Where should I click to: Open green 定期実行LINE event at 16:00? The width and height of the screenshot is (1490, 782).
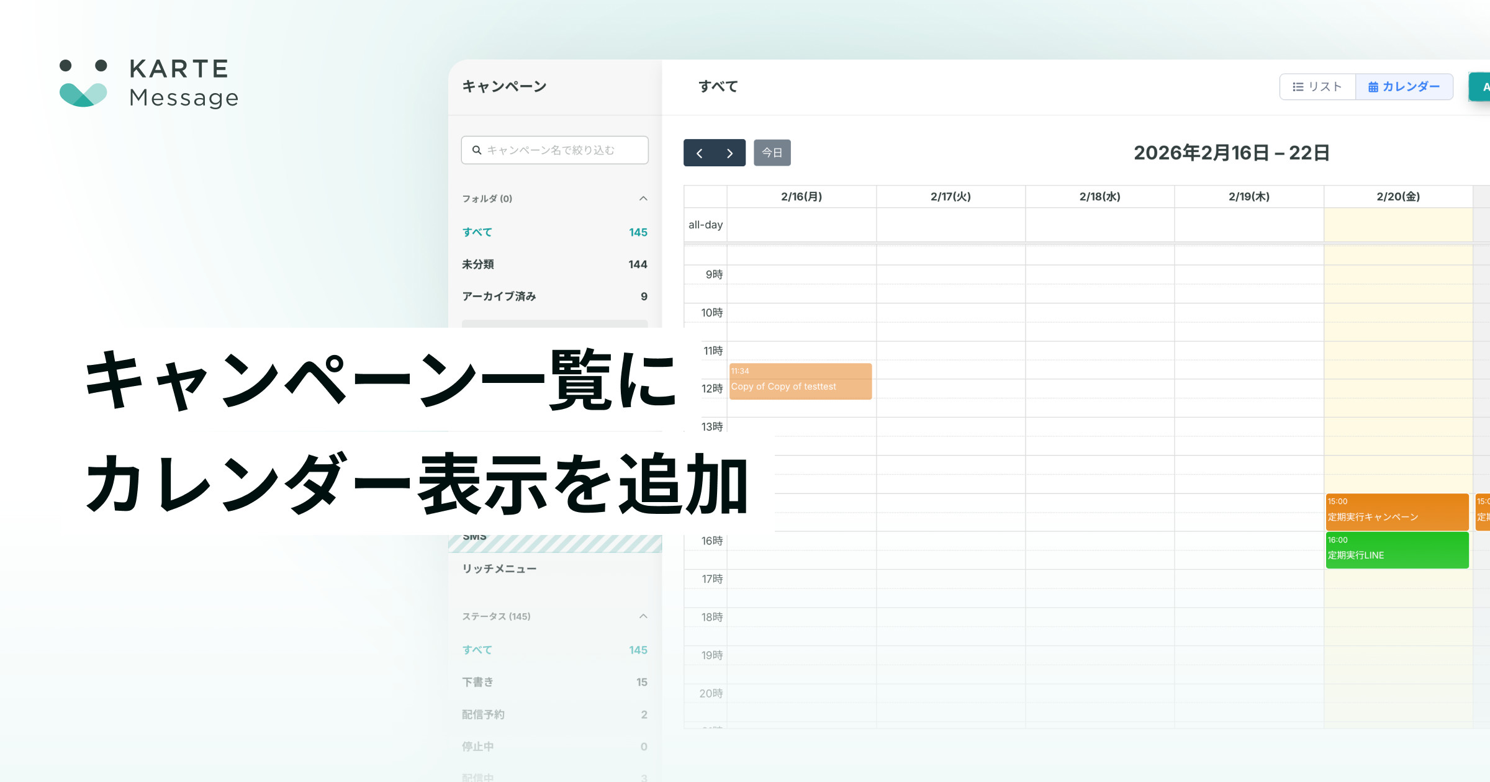[x=1396, y=550]
